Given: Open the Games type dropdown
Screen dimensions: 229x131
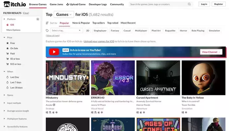Looking at the screenshot, I should (x=64, y=14).
